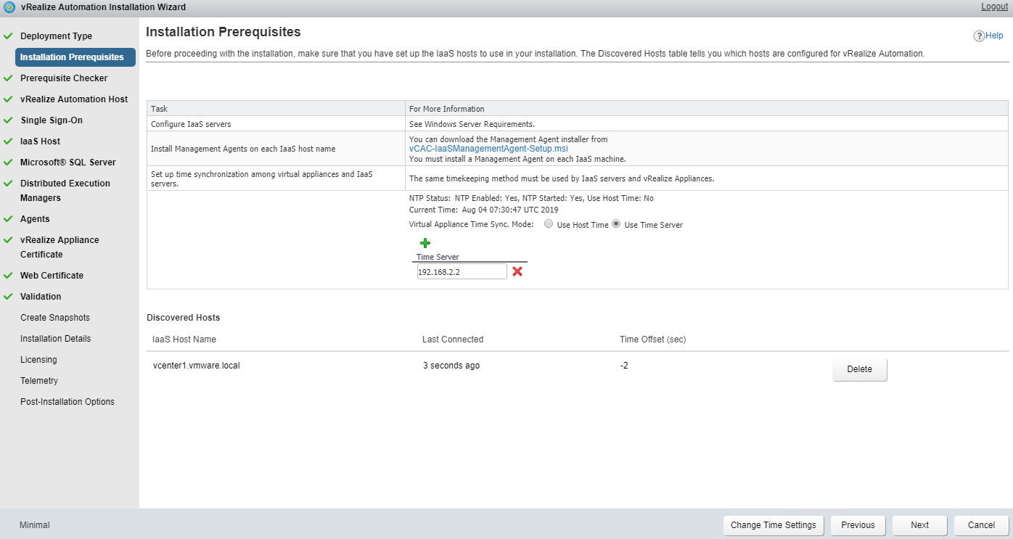Download vCAC-IaaSManagementAgent-Setup.msi installer
Image resolution: width=1013 pixels, height=539 pixels.
pos(488,149)
